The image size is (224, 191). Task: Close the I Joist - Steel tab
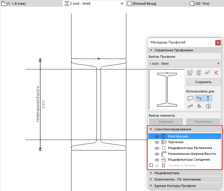coord(122,3)
